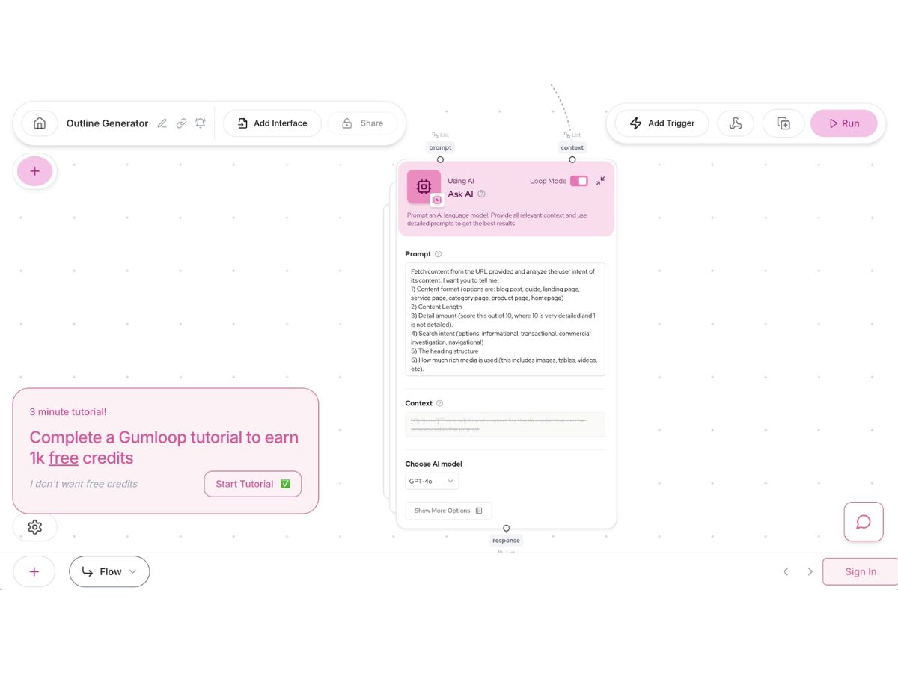
Task: Open notification bell settings icon
Action: 201,123
